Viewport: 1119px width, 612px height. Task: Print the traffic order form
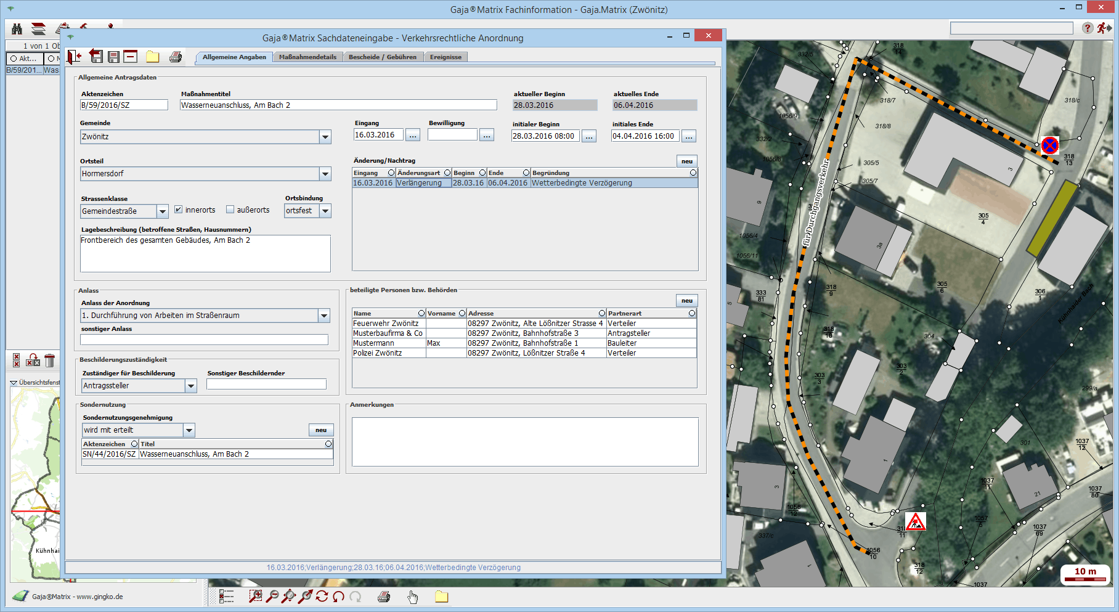(x=176, y=57)
